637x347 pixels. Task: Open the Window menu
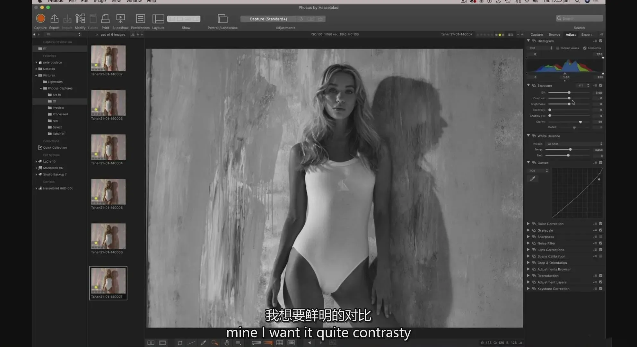coord(134,1)
